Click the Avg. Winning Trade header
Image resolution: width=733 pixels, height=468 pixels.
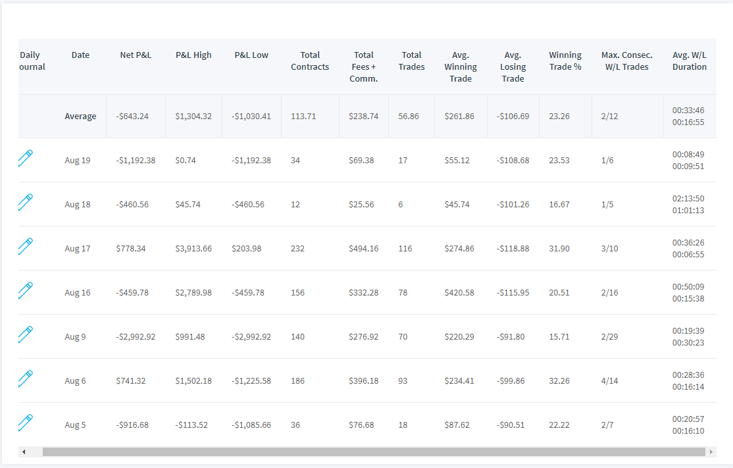(461, 67)
